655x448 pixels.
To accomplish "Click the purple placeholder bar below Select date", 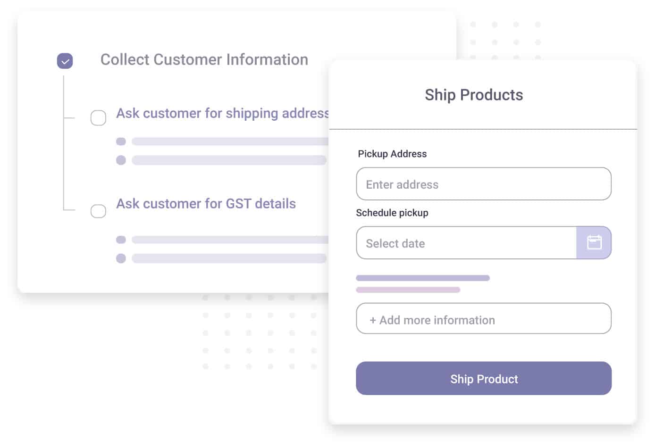I will point(422,278).
